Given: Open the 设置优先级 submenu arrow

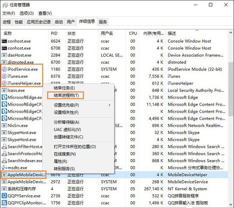Looking at the screenshot, I should (x=110, y=105).
